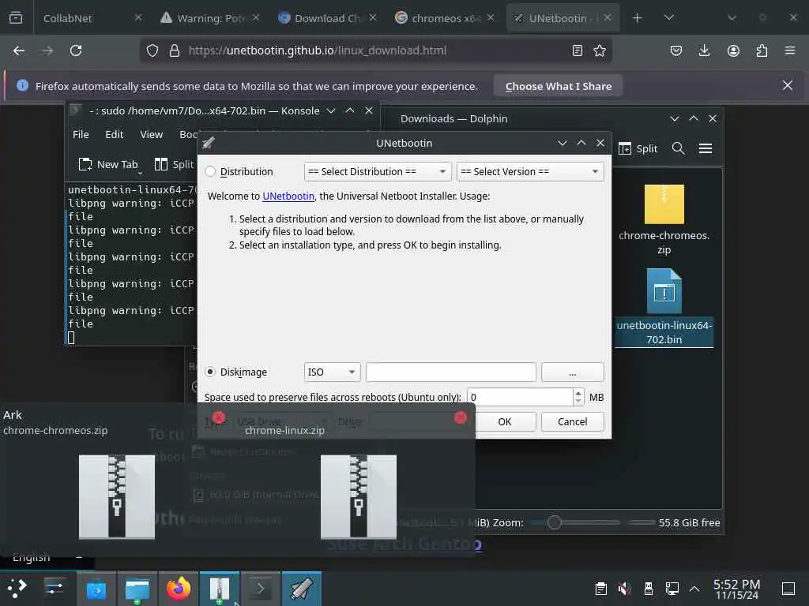Open the Pocket save icon

tap(676, 50)
